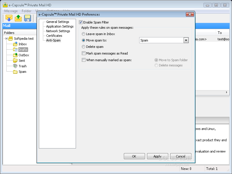Open the Folder menu
Image resolution: width=232 pixels, height=174 pixels.
pos(26,11)
